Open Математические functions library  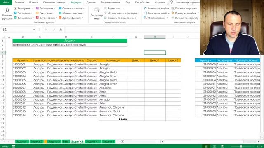[71, 13]
